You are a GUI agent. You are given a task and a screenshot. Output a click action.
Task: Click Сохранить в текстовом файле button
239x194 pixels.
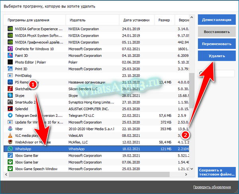[x=217, y=172]
